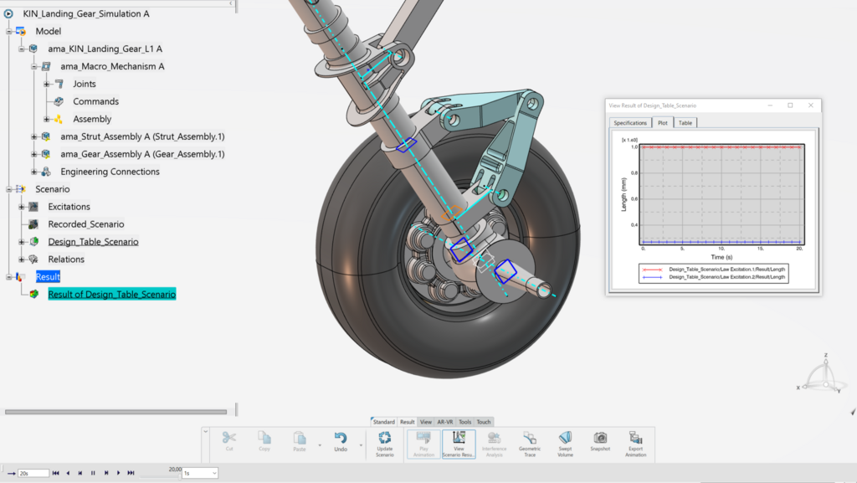This screenshot has width=857, height=483.
Task: Expand the Engineering Connections node
Action: 34,172
